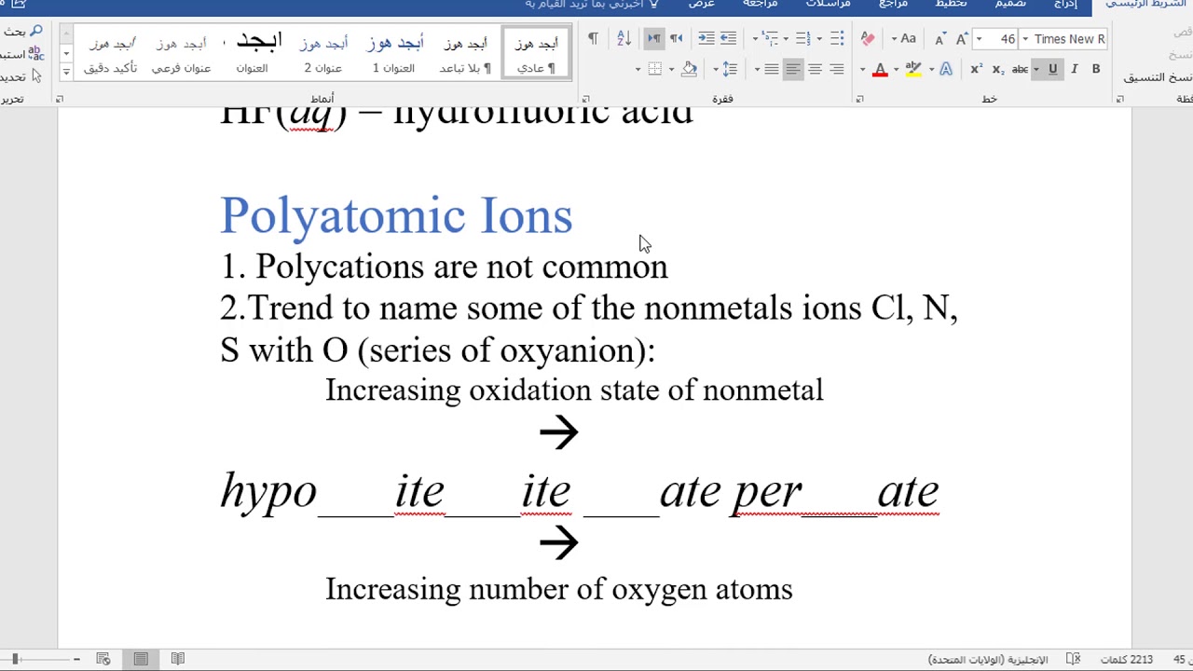
Task: Open the مراجع (References) ribbon tab
Action: pos(893,5)
